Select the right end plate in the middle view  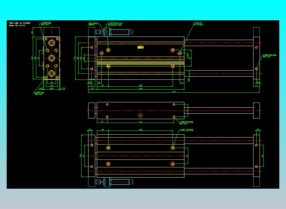click(256, 111)
